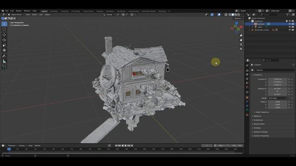Image resolution: width=296 pixels, height=166 pixels.
Task: Open the View Layer properties tab
Action: [247, 79]
